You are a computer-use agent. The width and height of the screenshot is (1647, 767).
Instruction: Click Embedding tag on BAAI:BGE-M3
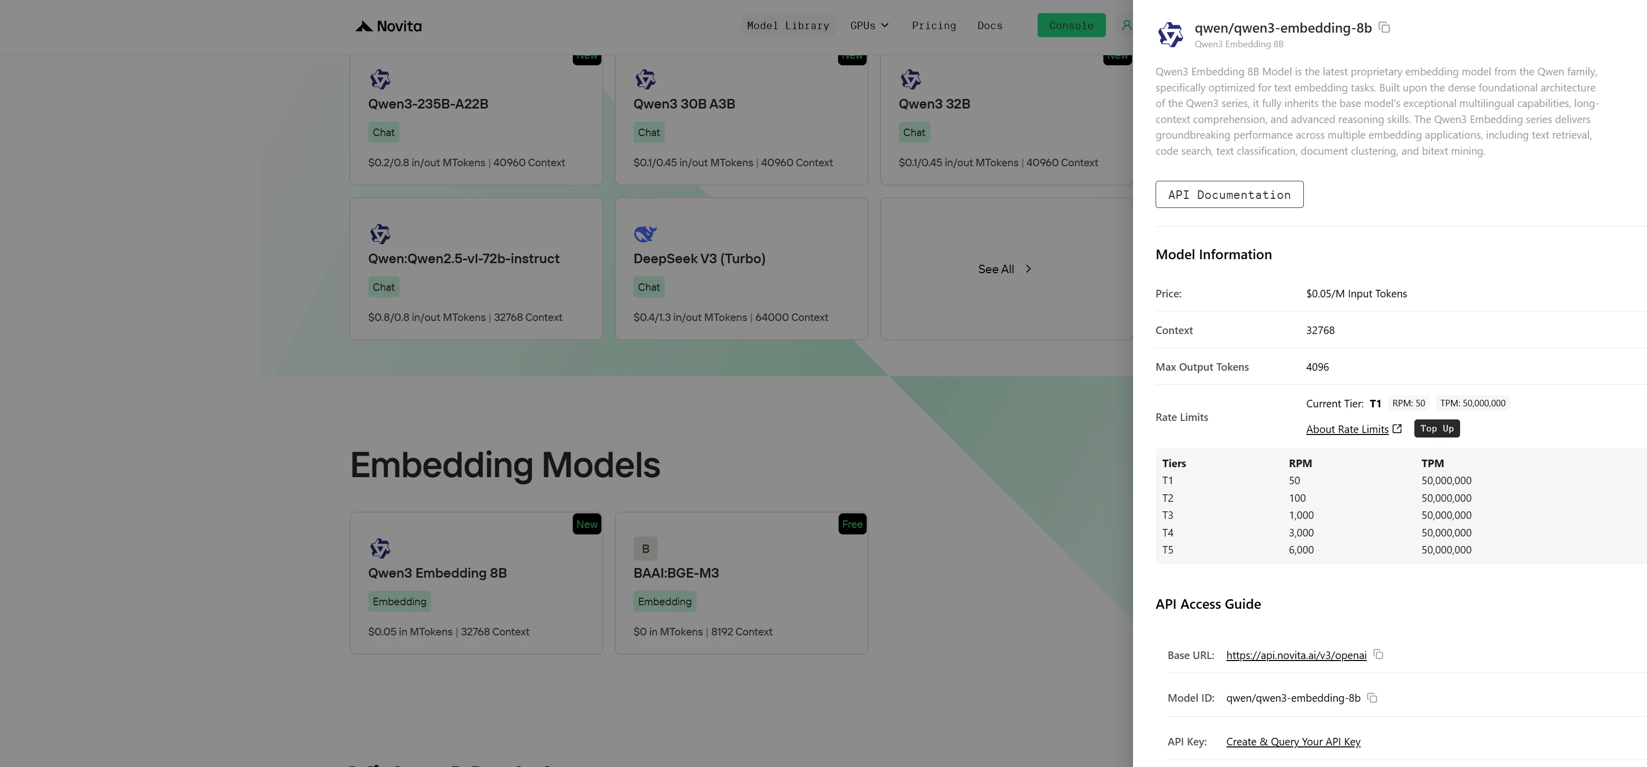pyautogui.click(x=665, y=601)
